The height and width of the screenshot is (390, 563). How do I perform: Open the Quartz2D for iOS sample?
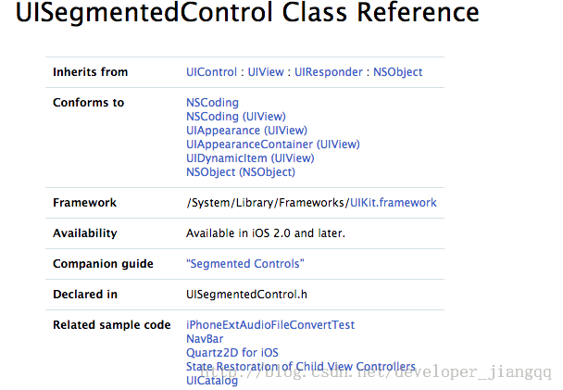click(232, 353)
